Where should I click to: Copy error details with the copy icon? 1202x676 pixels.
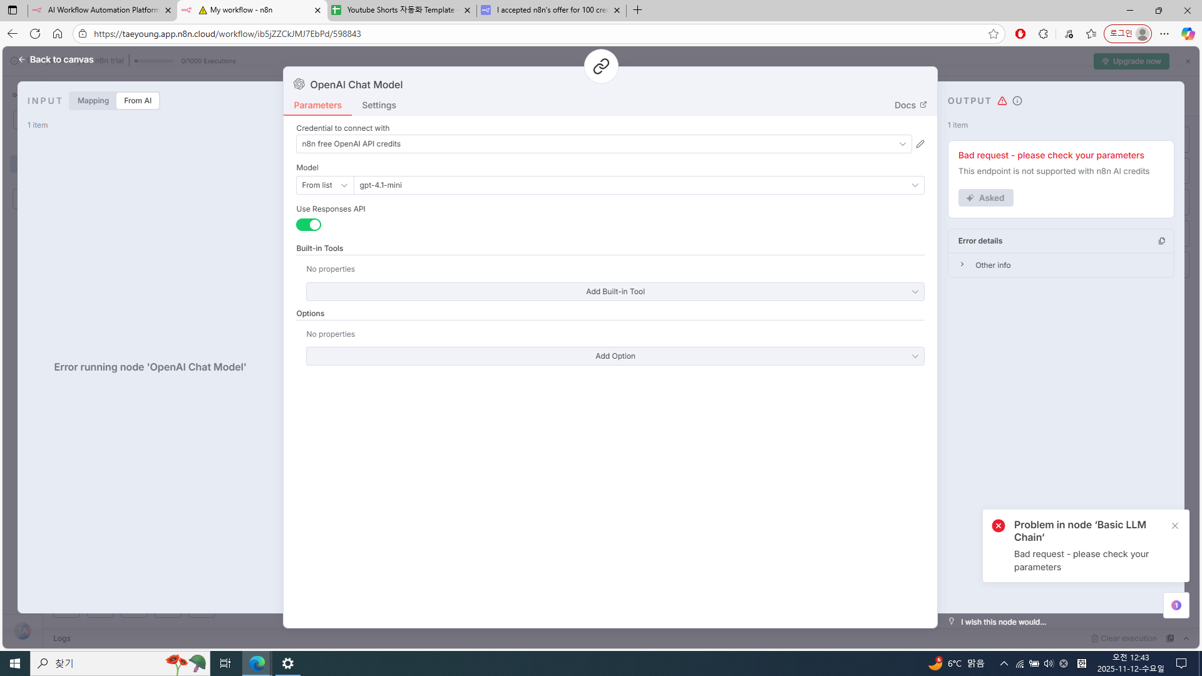[1161, 241]
